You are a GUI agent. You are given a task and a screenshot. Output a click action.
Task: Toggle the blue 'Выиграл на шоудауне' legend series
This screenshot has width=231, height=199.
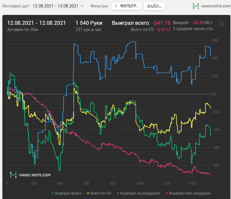(x=138, y=193)
